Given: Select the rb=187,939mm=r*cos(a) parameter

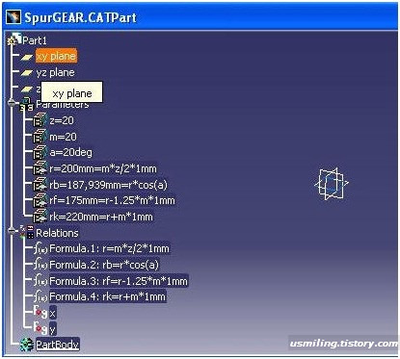Looking at the screenshot, I should 108,185.
